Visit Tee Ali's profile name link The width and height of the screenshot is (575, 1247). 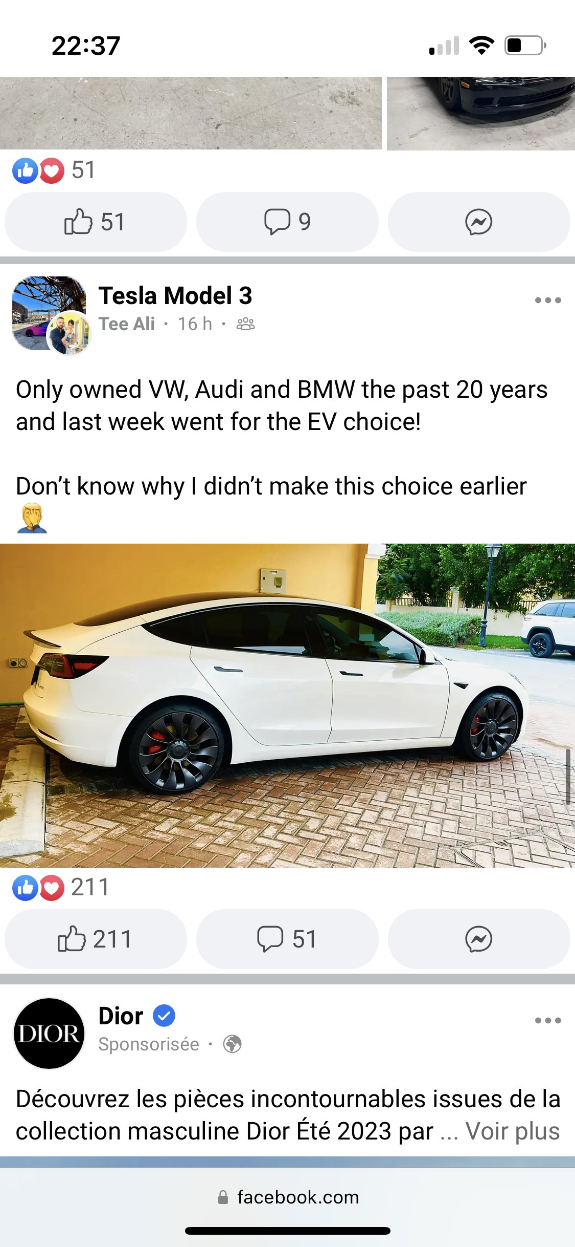click(127, 324)
